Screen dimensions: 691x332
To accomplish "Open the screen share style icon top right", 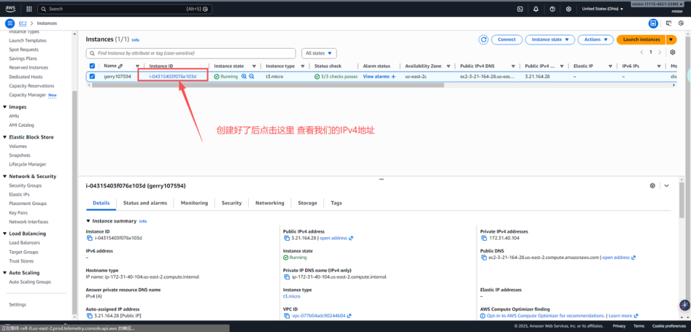I will pyautogui.click(x=669, y=24).
